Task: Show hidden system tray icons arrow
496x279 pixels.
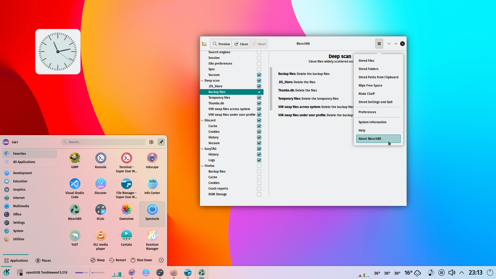Action: click(462, 273)
